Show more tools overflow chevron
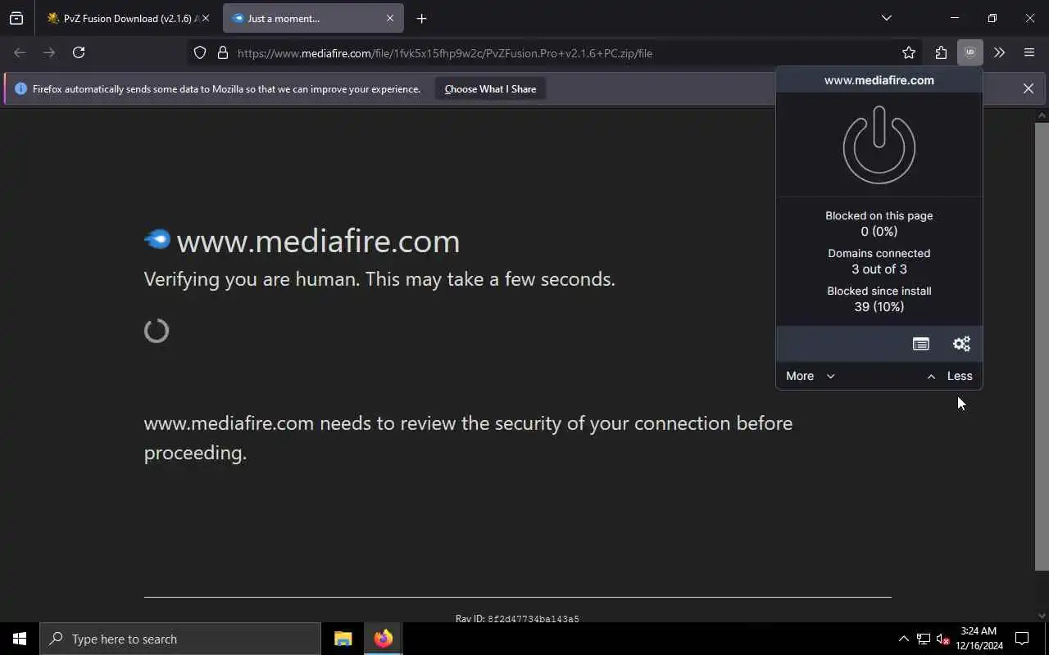 tap(999, 52)
